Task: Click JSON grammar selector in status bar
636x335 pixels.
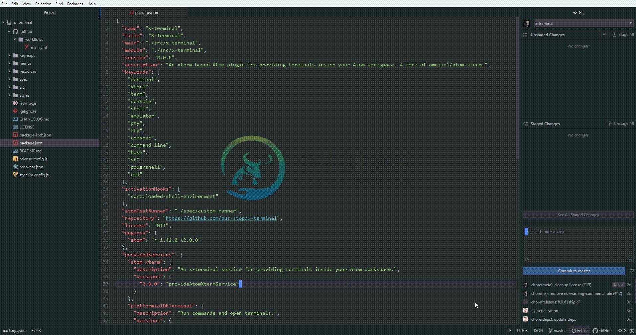Action: pyautogui.click(x=538, y=331)
